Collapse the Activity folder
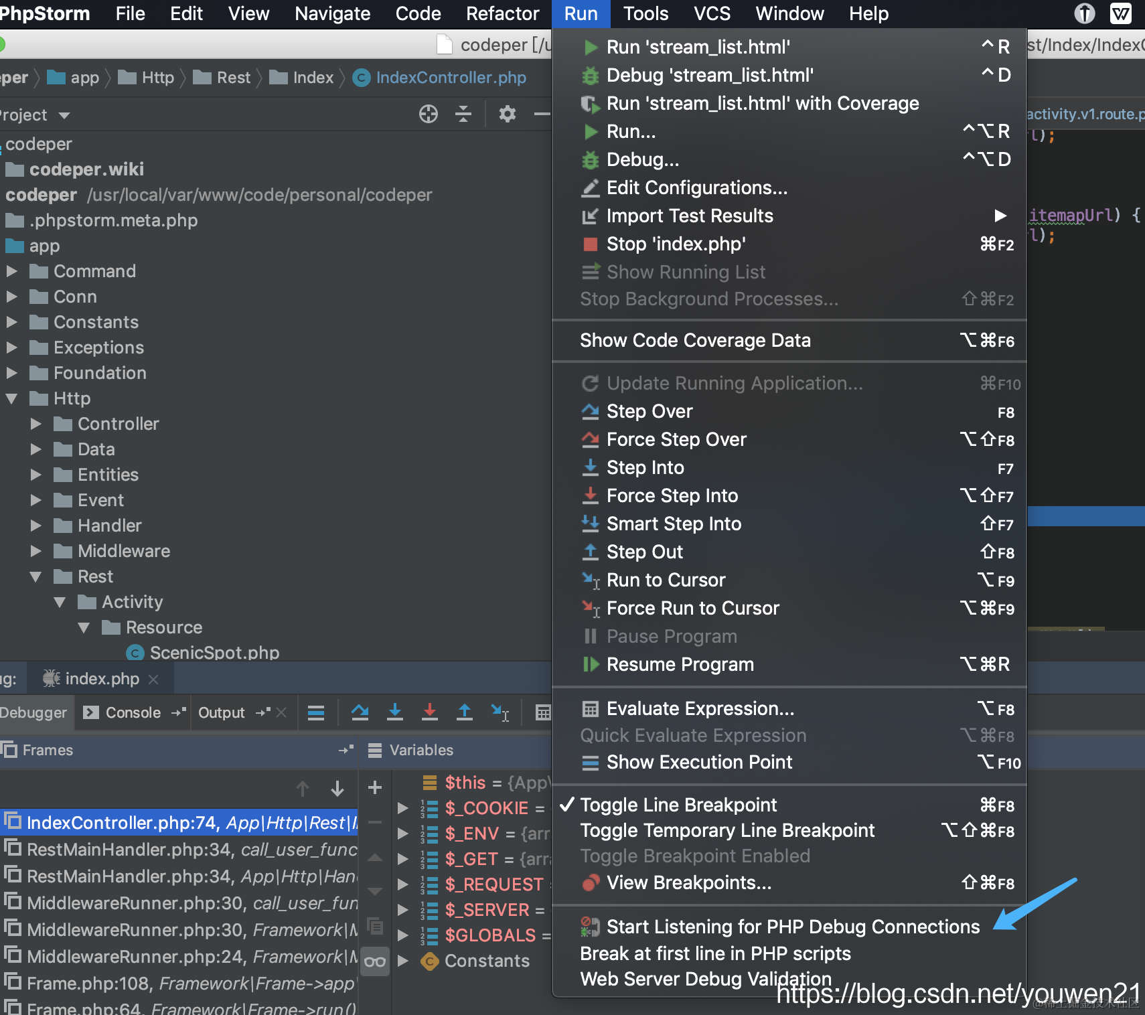The image size is (1145, 1015). [x=60, y=602]
